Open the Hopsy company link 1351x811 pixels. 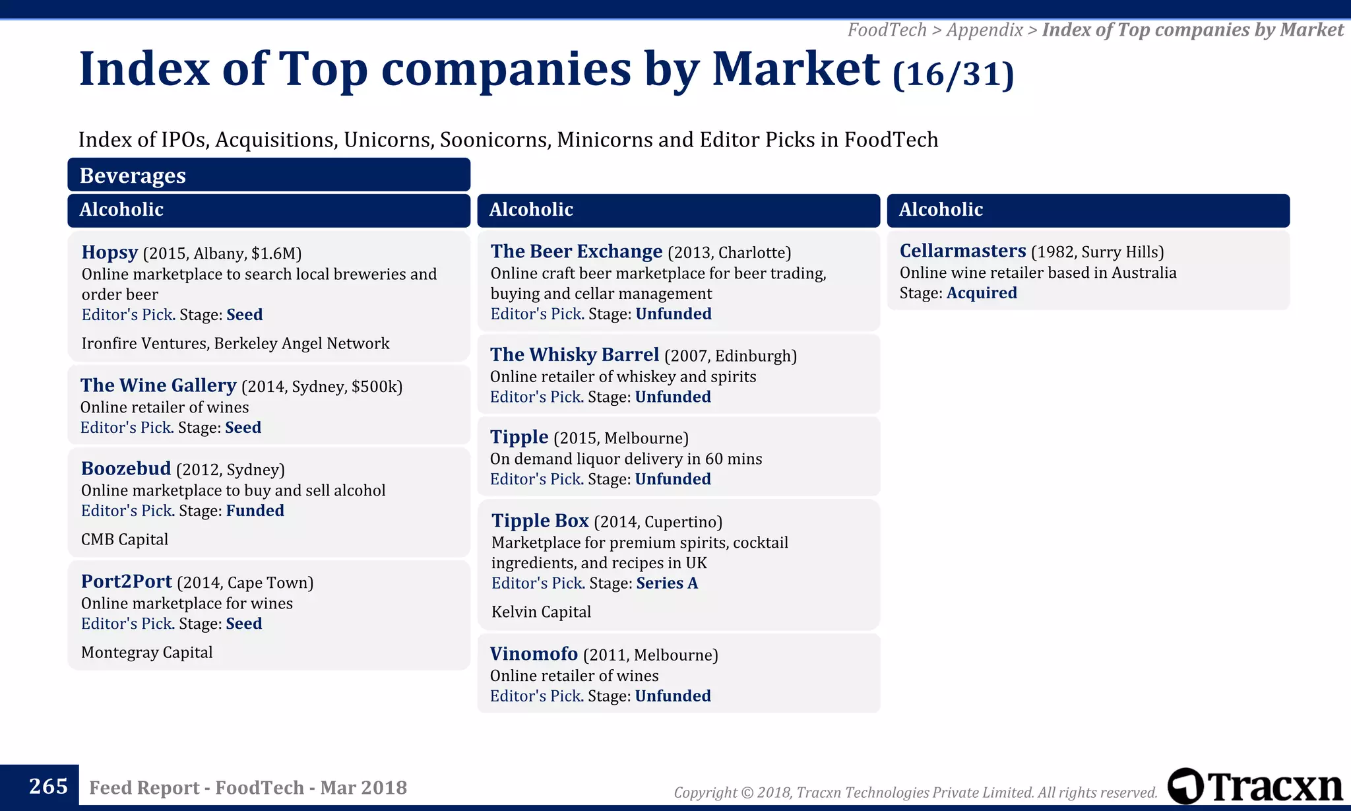tap(110, 253)
